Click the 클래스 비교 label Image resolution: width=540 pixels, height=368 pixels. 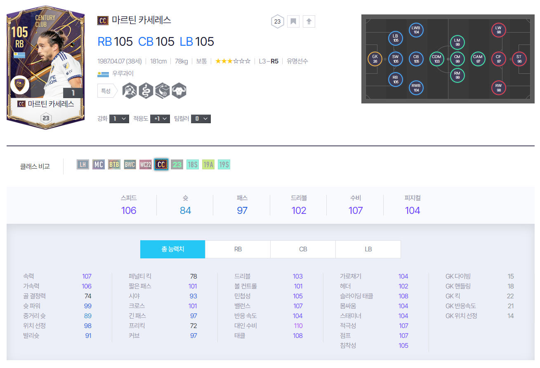pos(35,166)
